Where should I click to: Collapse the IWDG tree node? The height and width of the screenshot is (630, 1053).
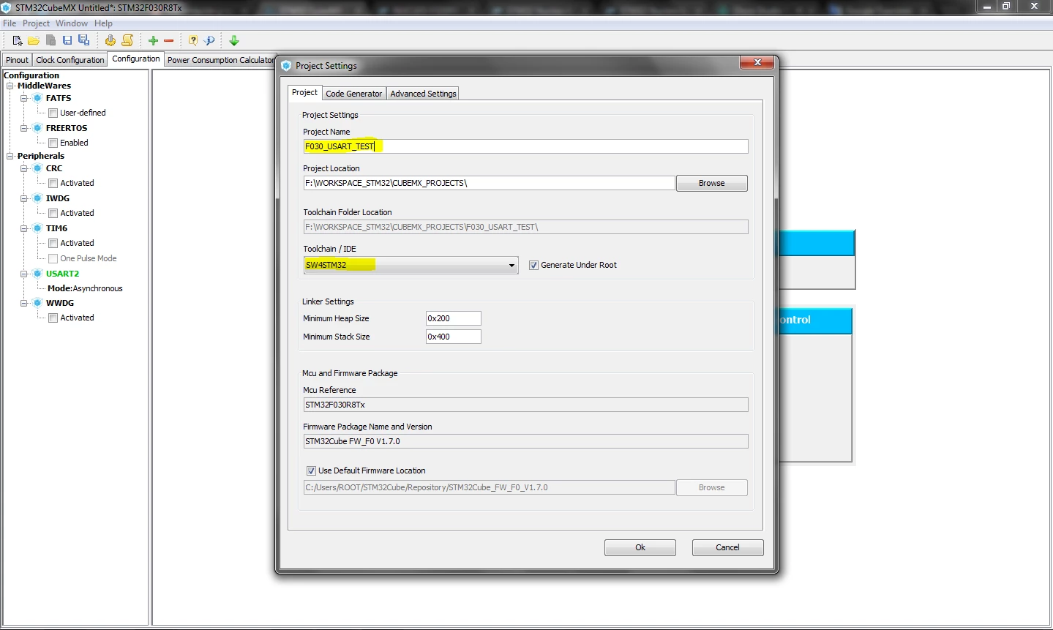[x=24, y=198]
